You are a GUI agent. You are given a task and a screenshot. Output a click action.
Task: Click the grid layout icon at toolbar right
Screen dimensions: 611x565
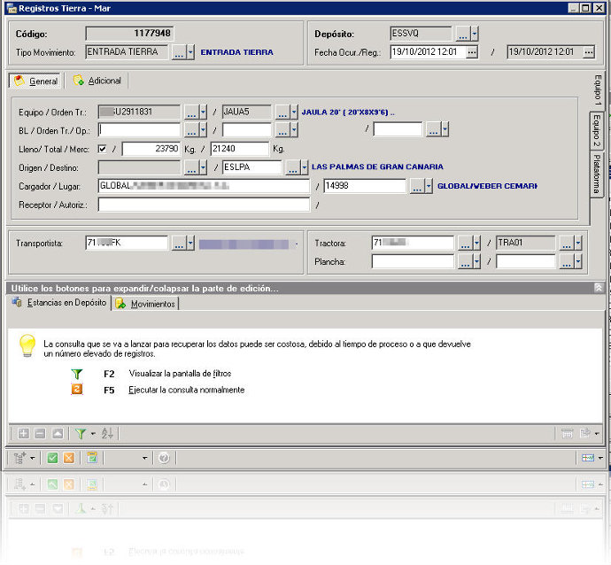point(568,433)
